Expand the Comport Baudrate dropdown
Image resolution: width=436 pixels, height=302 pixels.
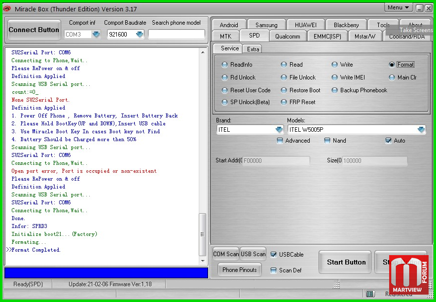tap(140, 35)
